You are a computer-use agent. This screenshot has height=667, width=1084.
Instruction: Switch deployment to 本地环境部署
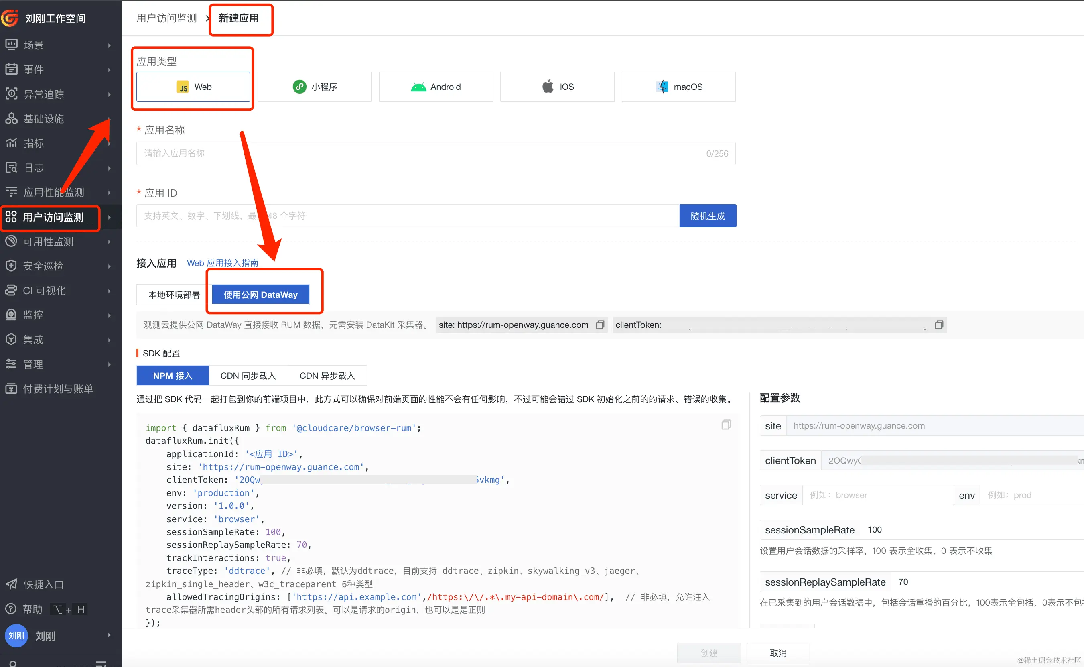click(174, 295)
